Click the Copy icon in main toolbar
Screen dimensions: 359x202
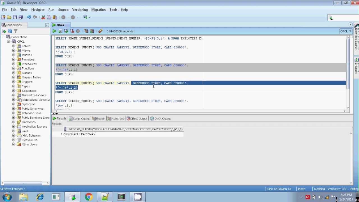[49, 17]
